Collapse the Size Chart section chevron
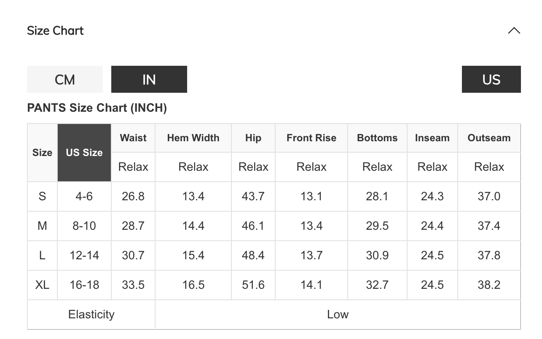 pos(514,31)
